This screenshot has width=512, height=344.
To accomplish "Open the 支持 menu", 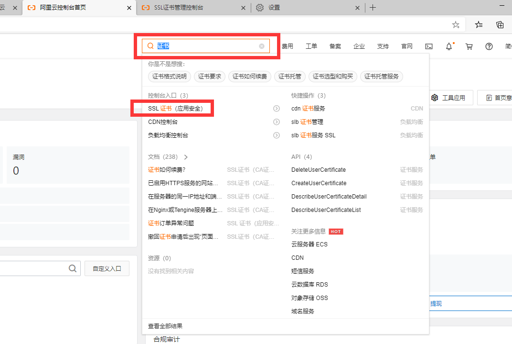I will (383, 46).
